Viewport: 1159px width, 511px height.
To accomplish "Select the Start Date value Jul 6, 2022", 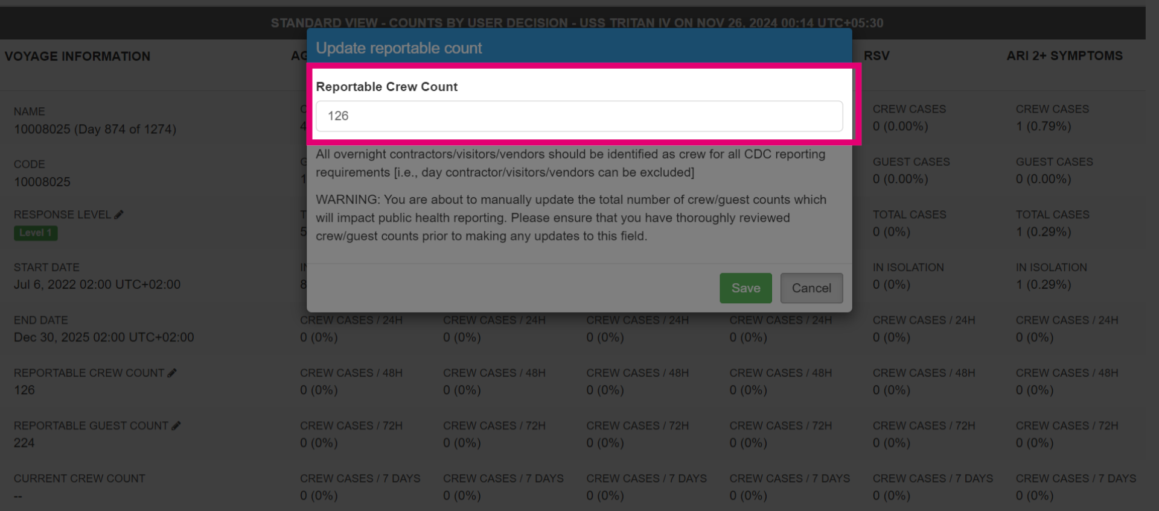I will pyautogui.click(x=97, y=284).
